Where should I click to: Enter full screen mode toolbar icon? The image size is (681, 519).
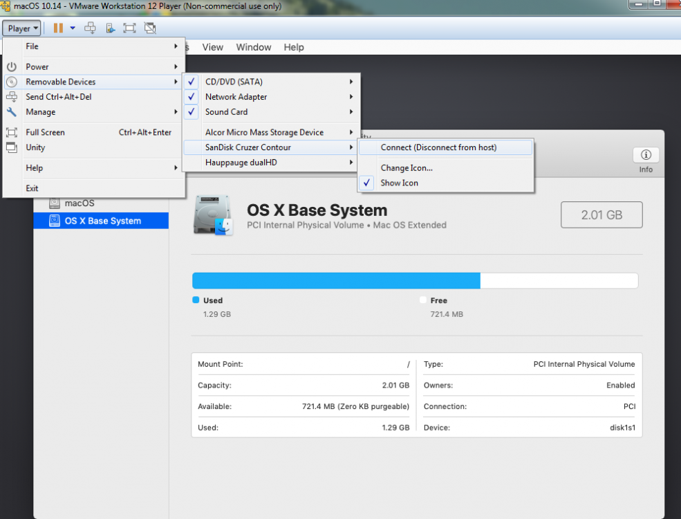129,28
